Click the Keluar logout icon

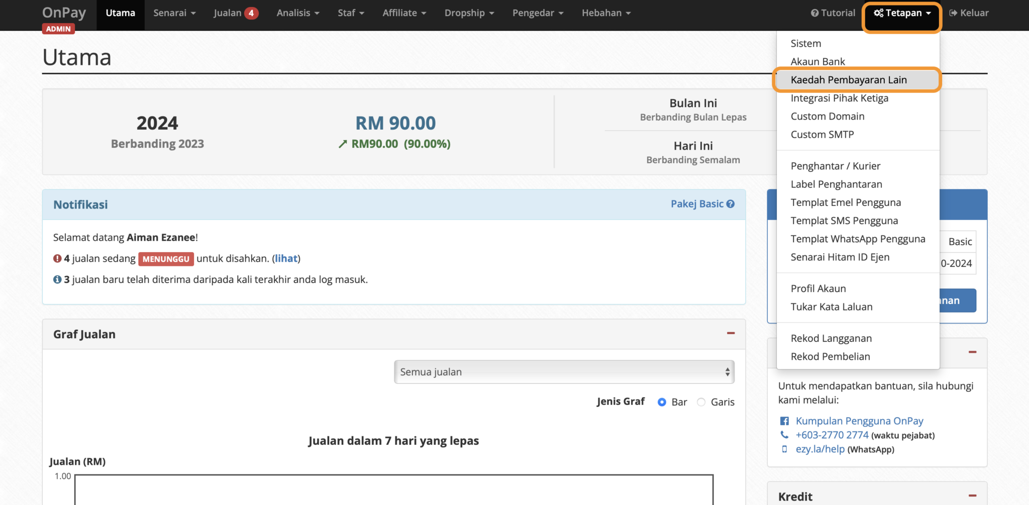[x=954, y=13]
